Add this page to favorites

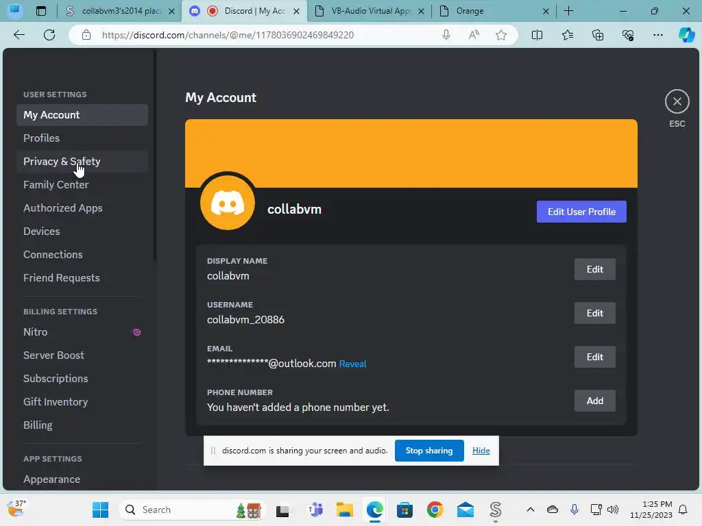501,35
